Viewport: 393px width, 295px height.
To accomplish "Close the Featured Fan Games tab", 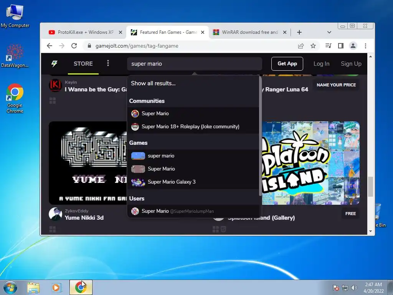I will click(203, 32).
